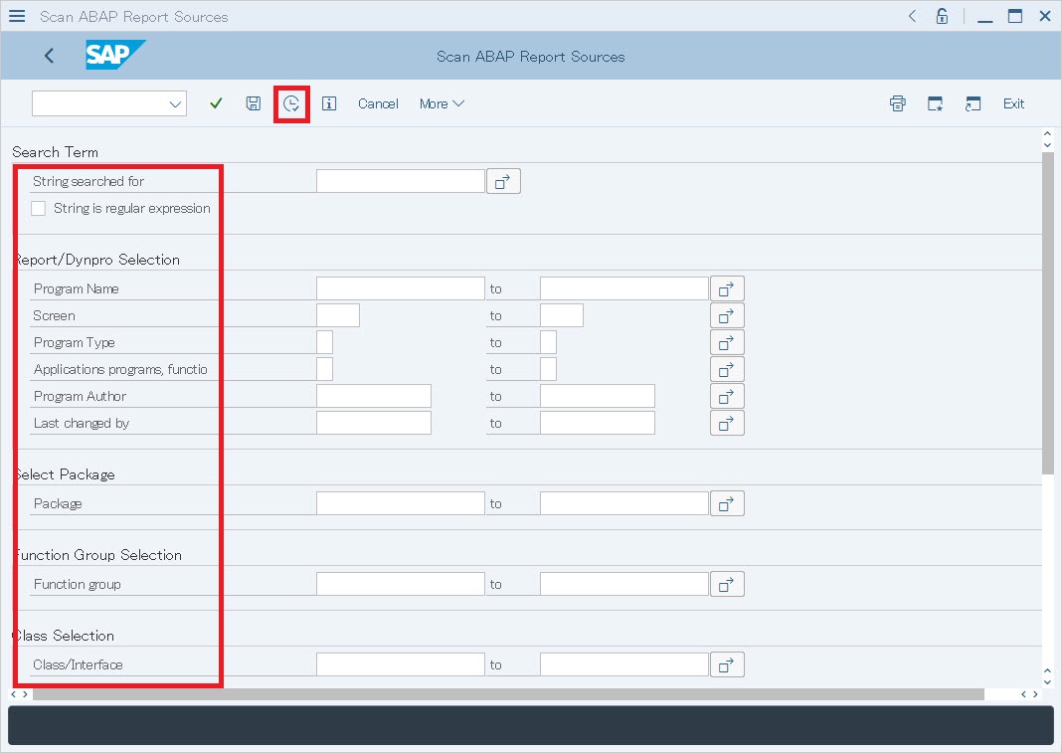This screenshot has height=753, width=1062.
Task: Open the hamburger menu in title bar
Action: pyautogui.click(x=17, y=16)
